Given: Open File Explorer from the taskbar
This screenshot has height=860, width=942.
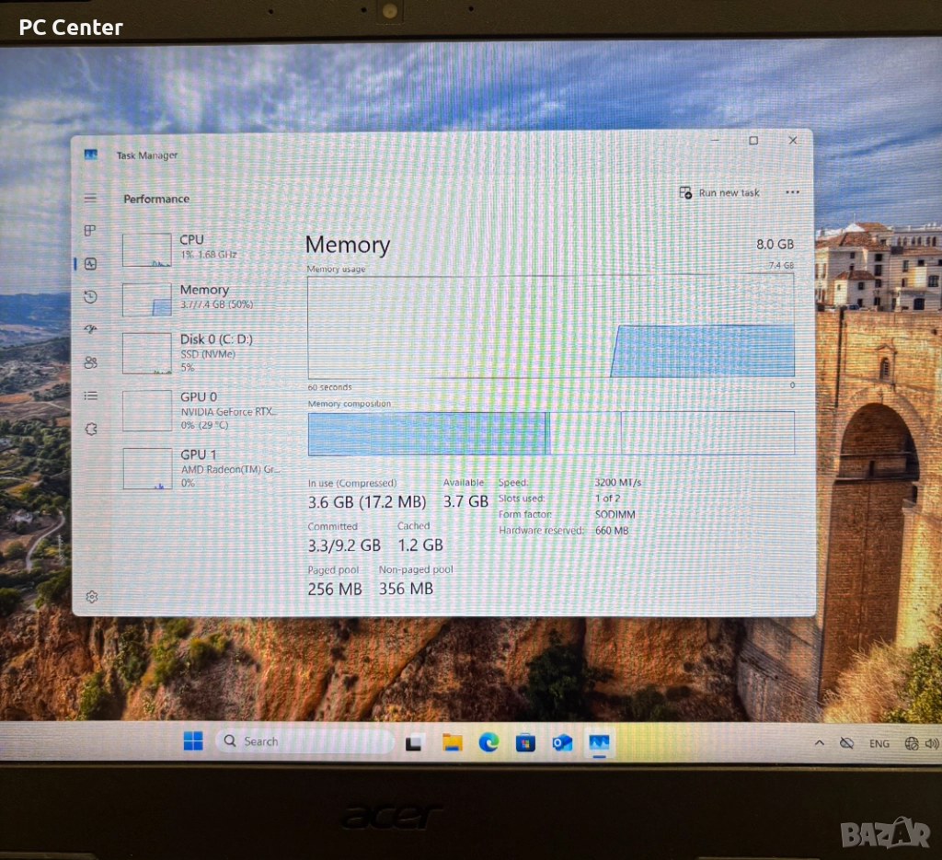Looking at the screenshot, I should (x=452, y=742).
